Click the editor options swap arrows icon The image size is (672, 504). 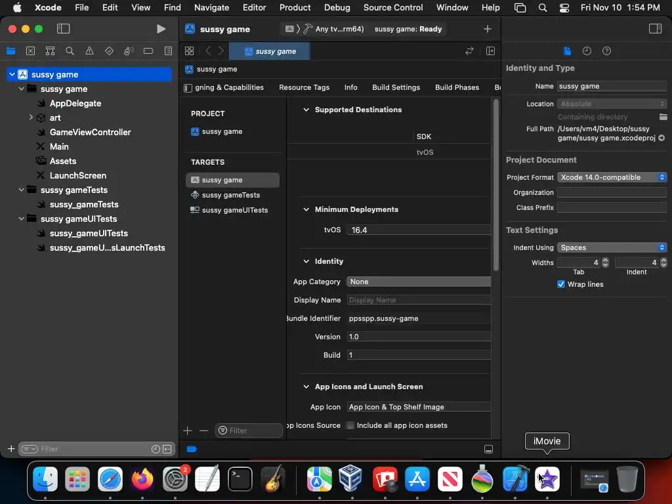click(469, 51)
